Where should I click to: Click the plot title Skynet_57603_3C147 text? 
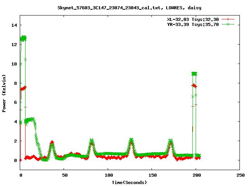pos(129,8)
